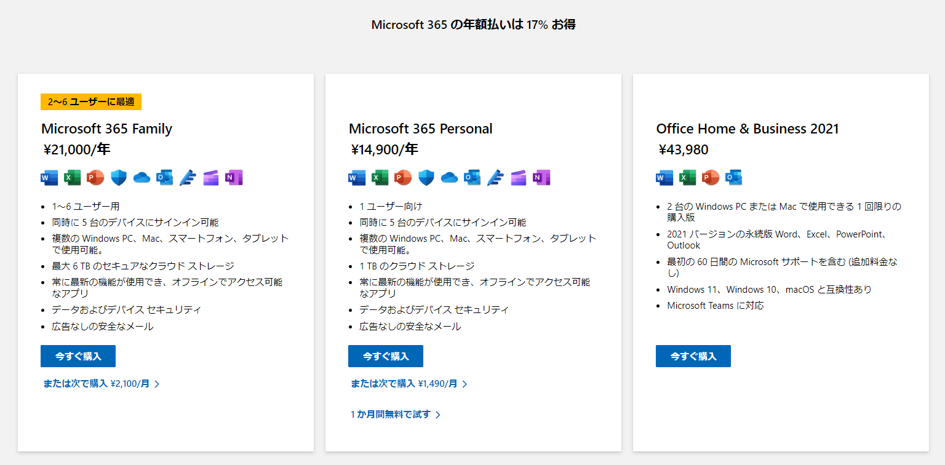Click the 2〜6 ユーザーに最適 yellow badge

pos(91,102)
